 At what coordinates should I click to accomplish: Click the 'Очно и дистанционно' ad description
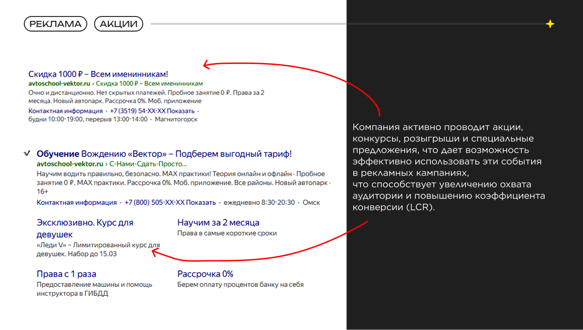[146, 96]
